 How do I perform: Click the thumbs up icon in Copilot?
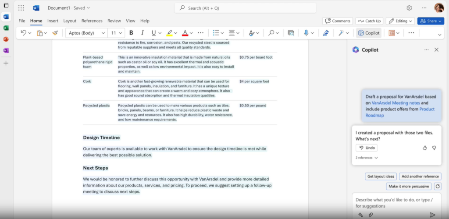424,148
